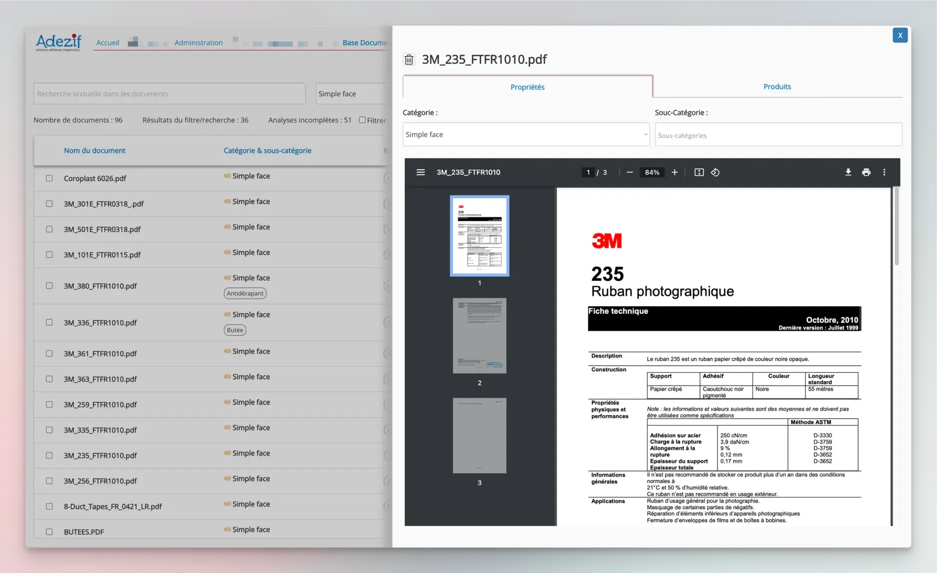Check Coroplast 6026.pdf row checkbox
Viewport: 937px width, 573px height.
point(49,178)
